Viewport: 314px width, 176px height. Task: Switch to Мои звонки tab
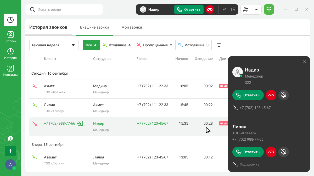(x=132, y=27)
